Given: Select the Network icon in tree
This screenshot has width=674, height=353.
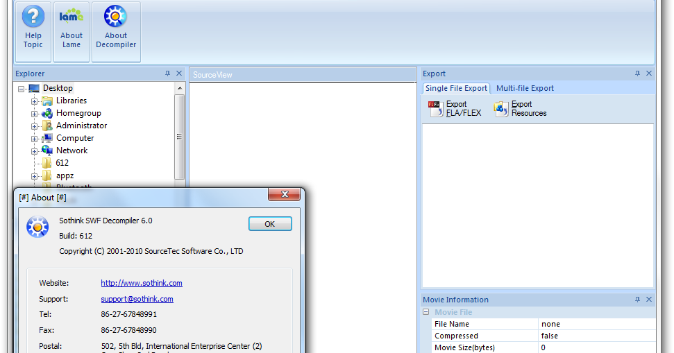Looking at the screenshot, I should [x=47, y=150].
